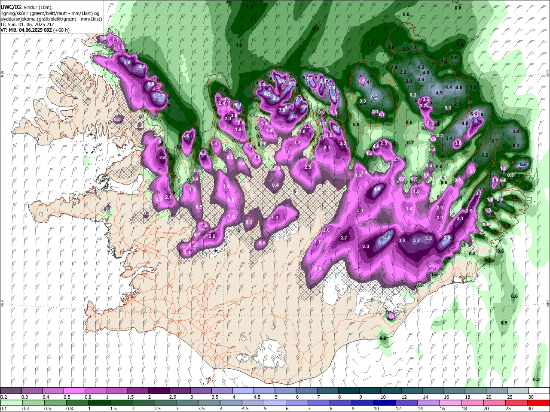Click the bright magenta 0.5 swatch in upper legend row
This screenshot has height=412, width=550.
pyautogui.click(x=74, y=391)
